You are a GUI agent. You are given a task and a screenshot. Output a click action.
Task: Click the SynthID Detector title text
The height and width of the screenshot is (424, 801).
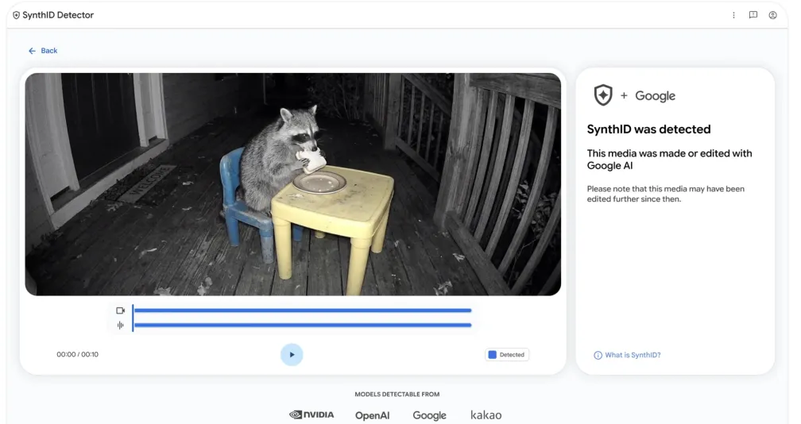(58, 15)
